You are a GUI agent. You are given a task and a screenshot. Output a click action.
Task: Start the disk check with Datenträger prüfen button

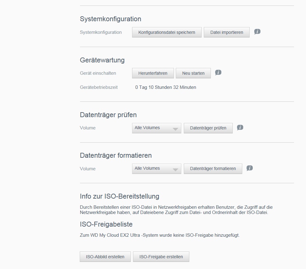[x=208, y=128]
